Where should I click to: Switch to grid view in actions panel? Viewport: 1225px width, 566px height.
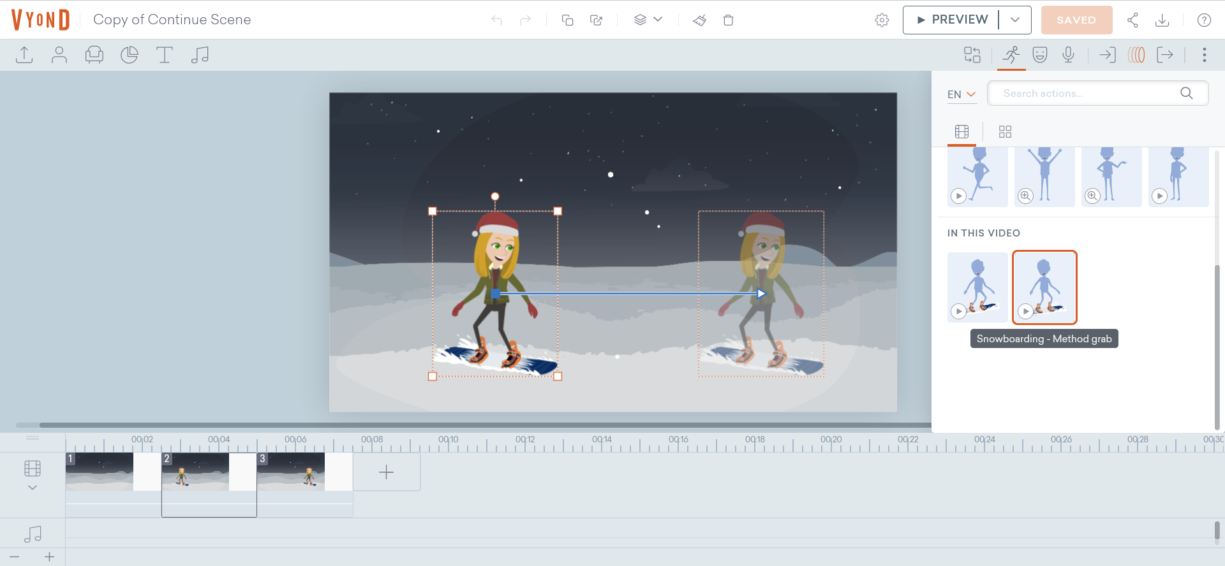tap(1005, 132)
